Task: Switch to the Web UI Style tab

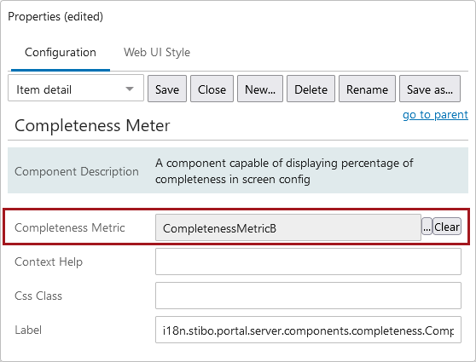Action: (x=157, y=52)
